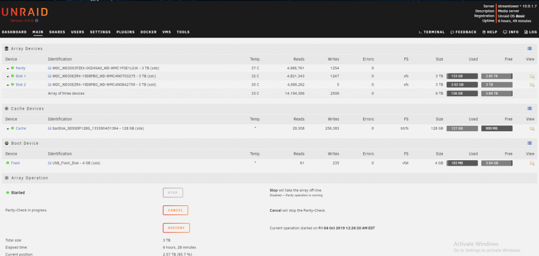Toggle Help mode
The image size is (539, 256).
489,32
